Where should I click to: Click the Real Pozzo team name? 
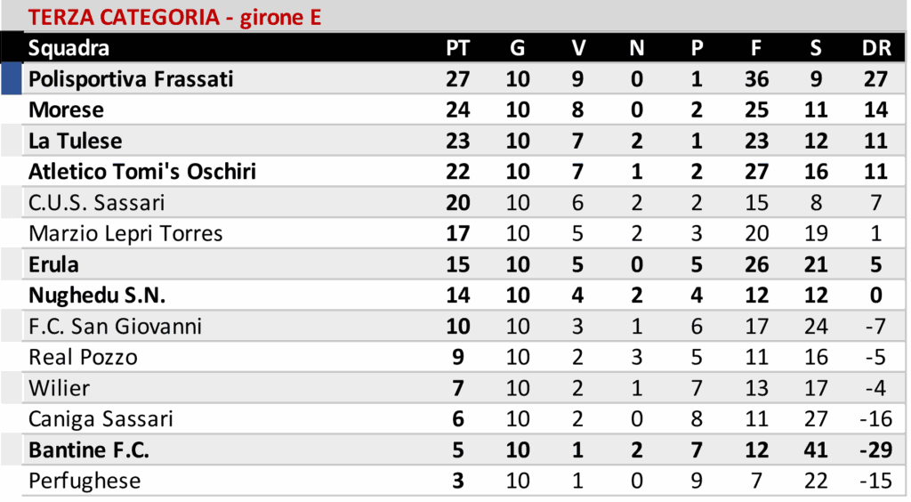[x=83, y=357]
